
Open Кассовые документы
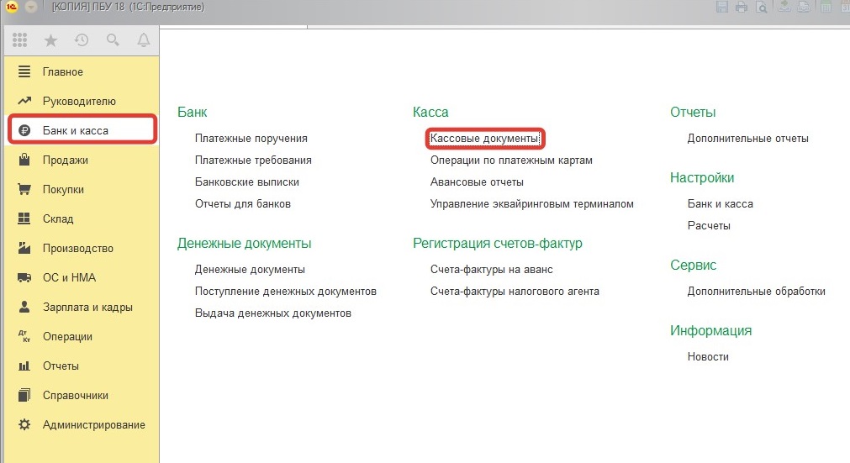pos(484,138)
